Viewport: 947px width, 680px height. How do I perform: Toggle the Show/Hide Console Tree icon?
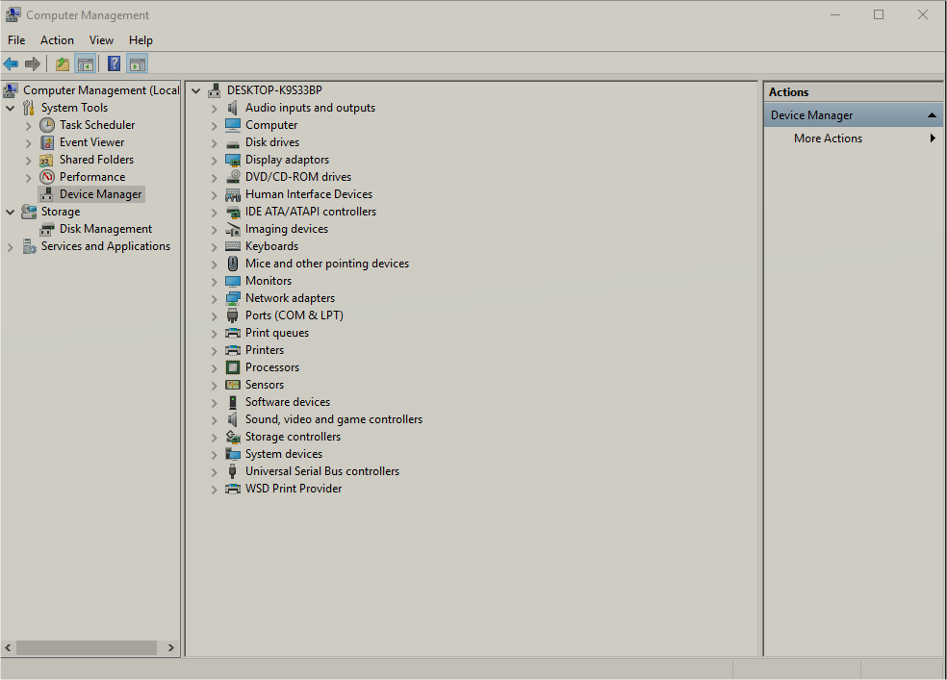85,63
